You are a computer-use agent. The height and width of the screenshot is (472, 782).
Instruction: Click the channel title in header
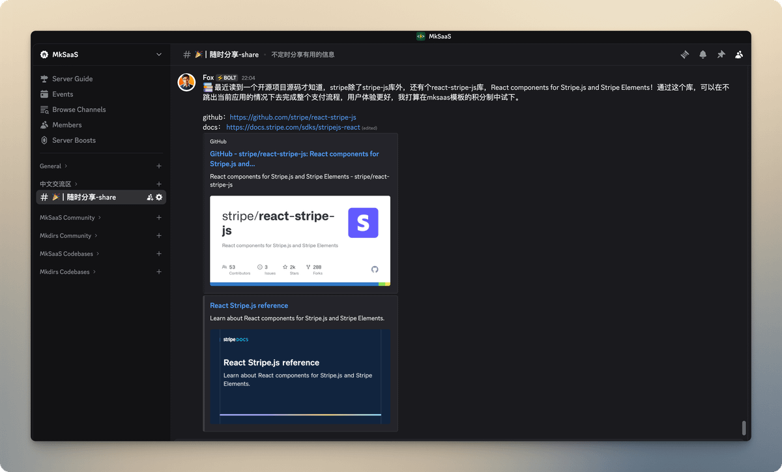(226, 55)
